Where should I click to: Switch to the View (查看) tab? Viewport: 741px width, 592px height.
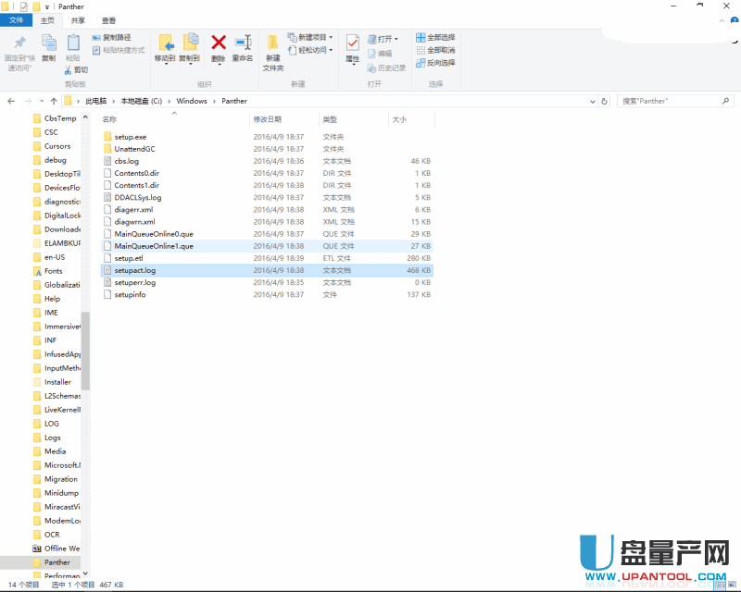[x=108, y=18]
